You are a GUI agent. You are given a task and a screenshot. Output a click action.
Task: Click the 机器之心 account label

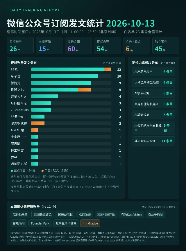17,90
